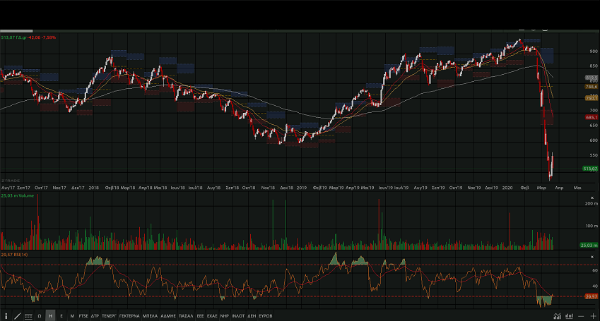Screen dimensions: 600x321
Task: Click the green 513,07 current price tag
Action: 590,169
